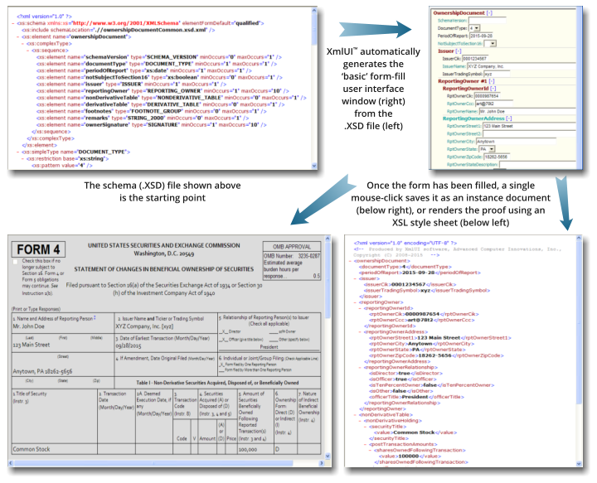Viewport: 597px width, 483px height.
Task: Collapse the nonDerivativeTable node
Action: point(355,414)
